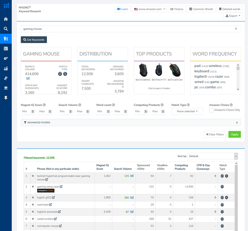The height and width of the screenshot is (231, 248).
Task: Open the bar chart analytics icon in the sidebar
Action: [x=6, y=69]
